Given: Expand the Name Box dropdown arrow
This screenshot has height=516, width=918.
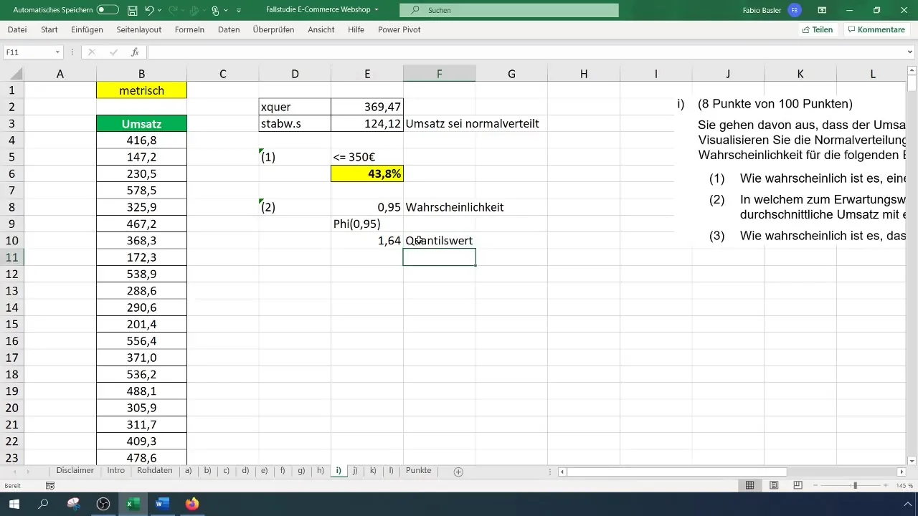Looking at the screenshot, I should (57, 52).
